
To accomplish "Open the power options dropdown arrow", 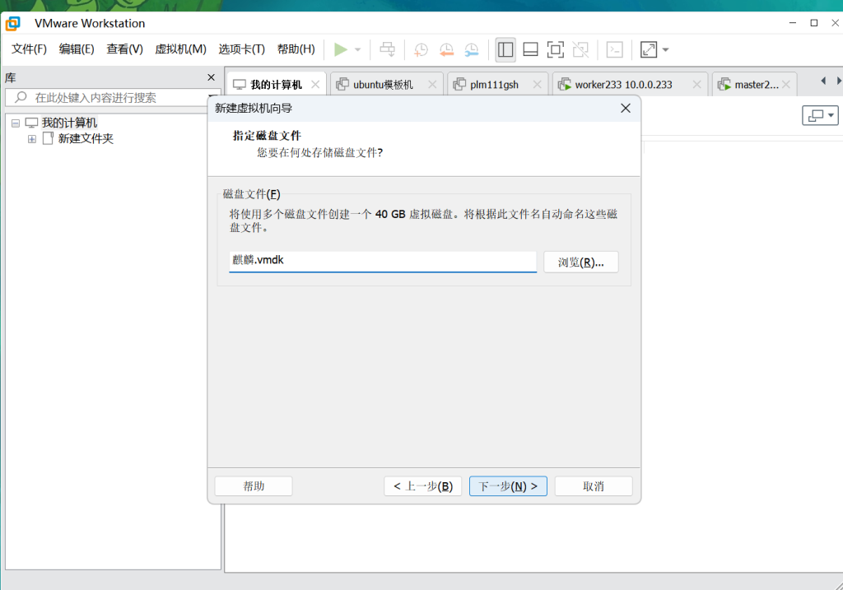I will click(x=357, y=49).
